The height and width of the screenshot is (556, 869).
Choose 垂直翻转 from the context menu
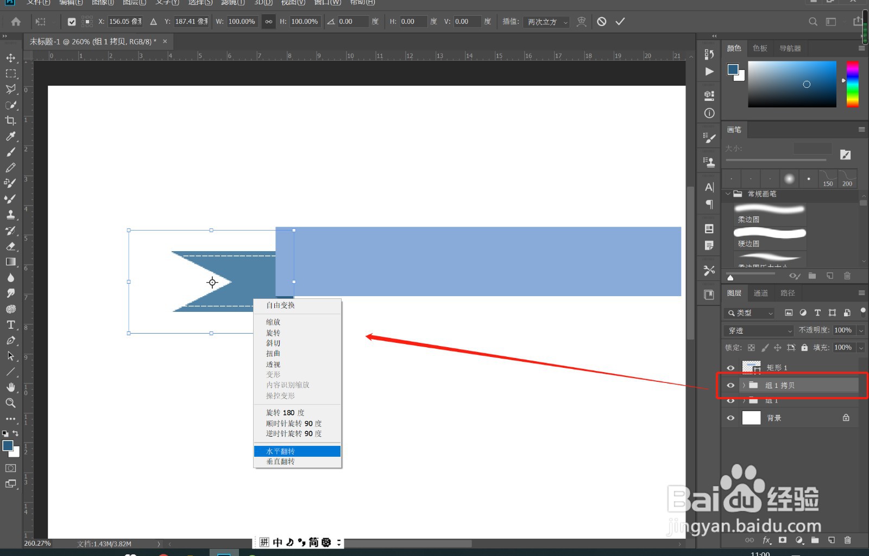297,462
